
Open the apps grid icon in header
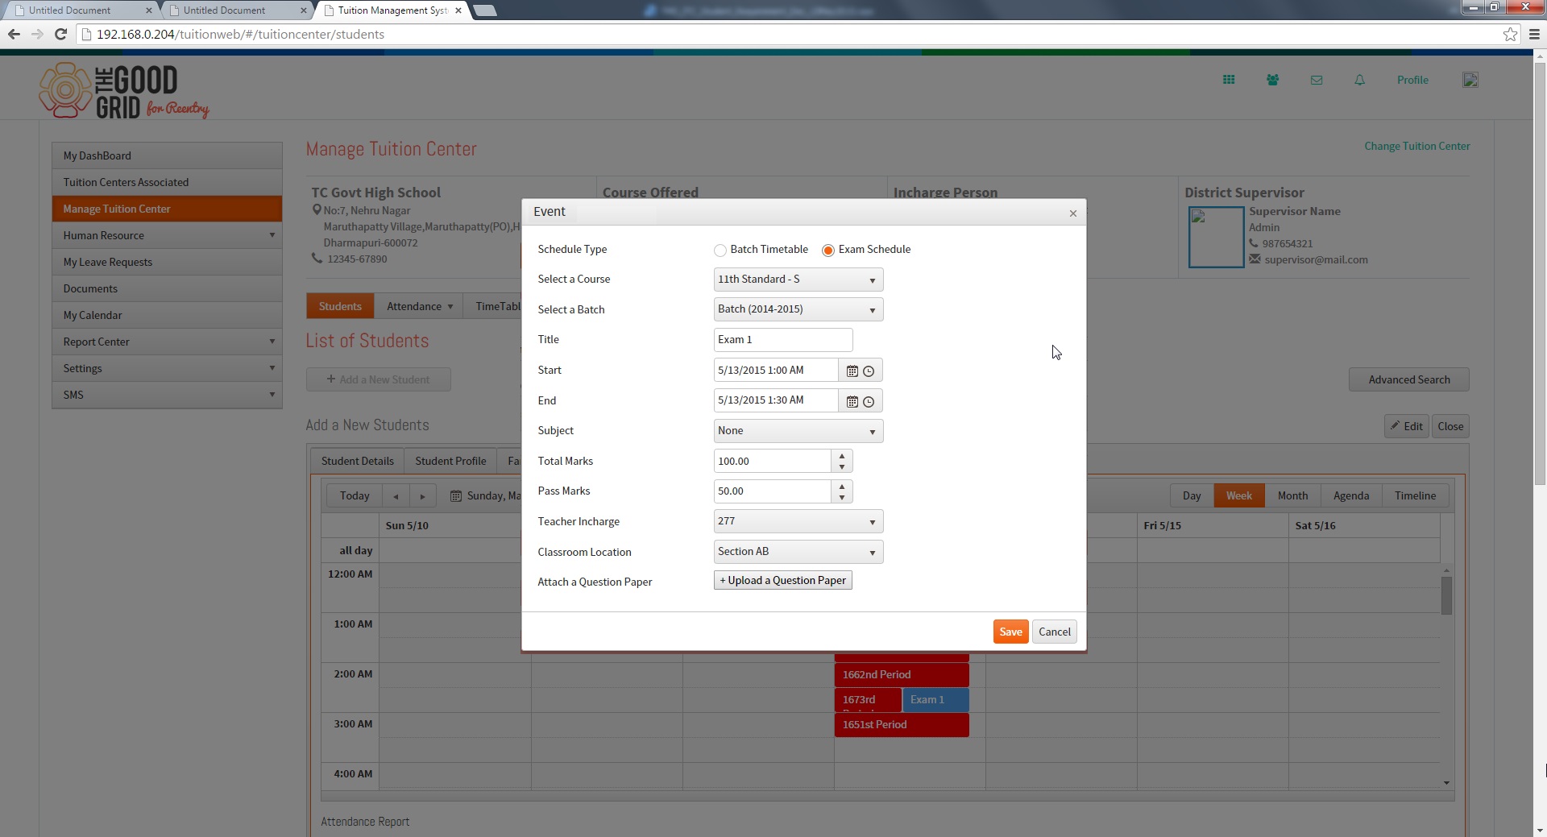(1229, 80)
